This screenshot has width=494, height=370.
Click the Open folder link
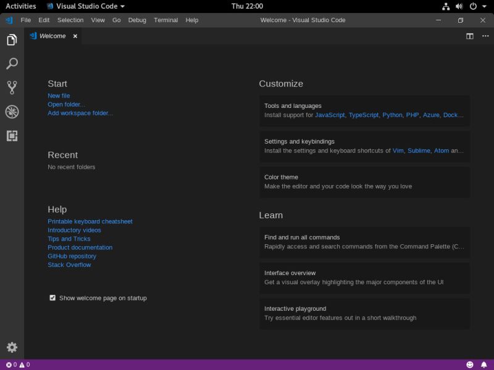point(67,104)
